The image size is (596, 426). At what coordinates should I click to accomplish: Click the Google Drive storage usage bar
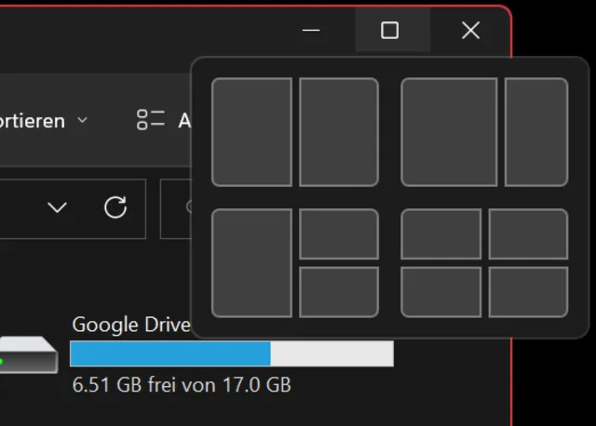[231, 353]
